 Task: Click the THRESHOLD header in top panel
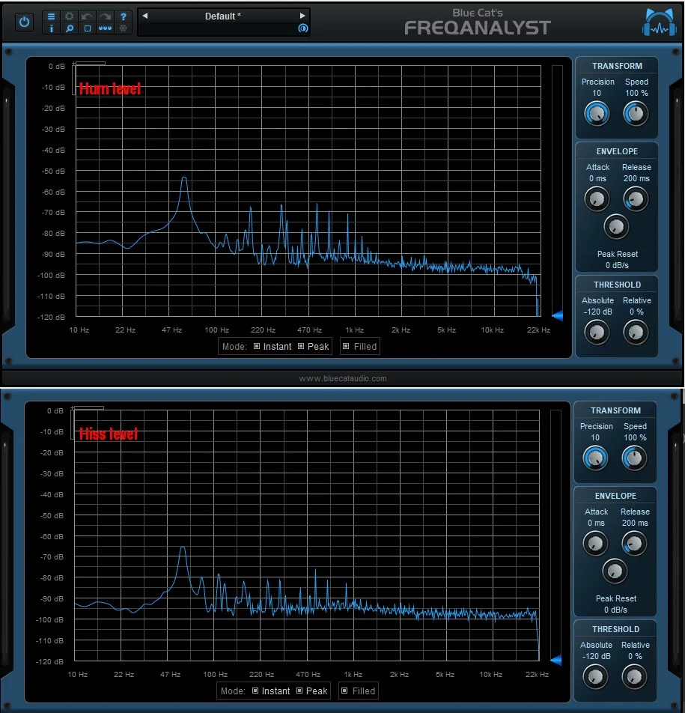coord(617,285)
